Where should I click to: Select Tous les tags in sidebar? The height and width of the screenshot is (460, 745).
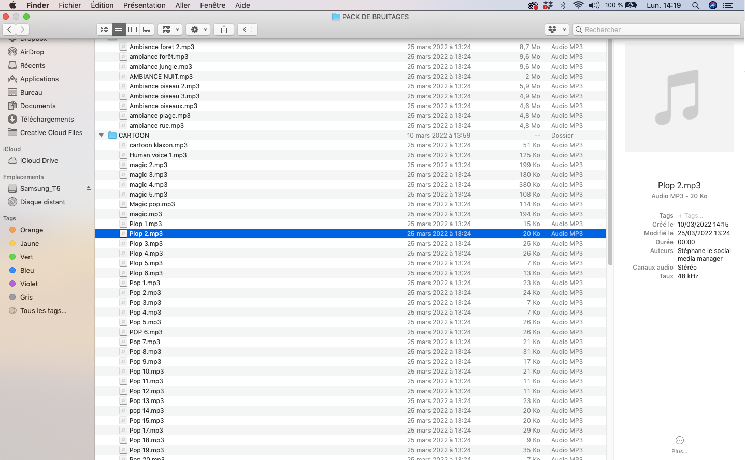pos(43,310)
